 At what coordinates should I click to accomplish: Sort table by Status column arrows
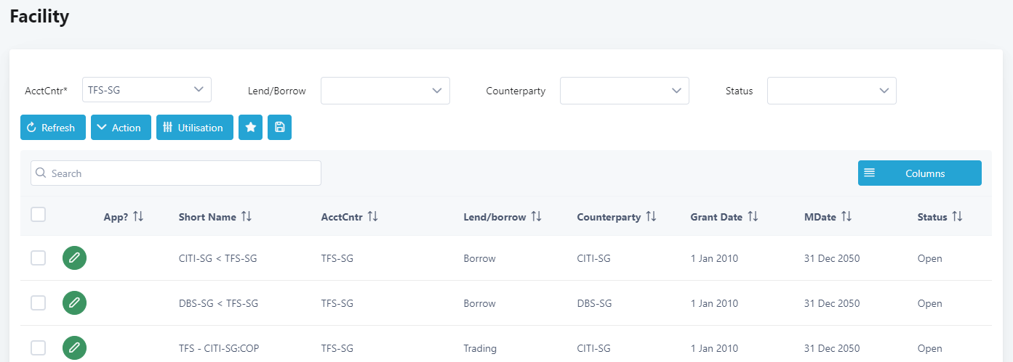(x=957, y=217)
